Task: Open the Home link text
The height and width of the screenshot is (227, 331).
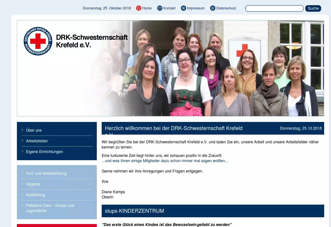Action: (147, 8)
